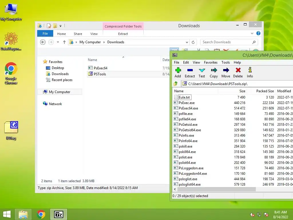Click the 7-Zip path address field
The image size is (293, 220).
(x=237, y=84)
